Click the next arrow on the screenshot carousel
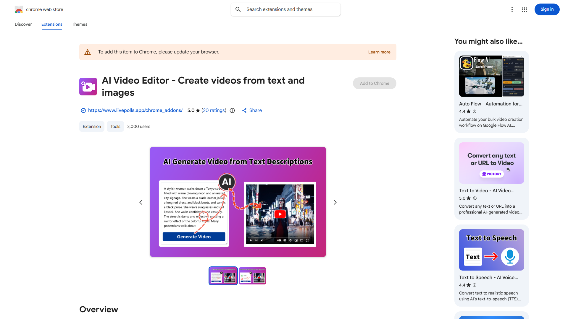568x319 pixels. pos(335,202)
